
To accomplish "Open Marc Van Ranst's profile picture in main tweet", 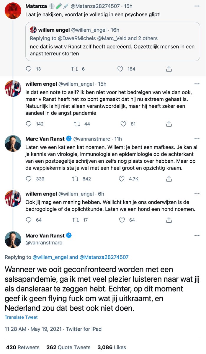I will click(13, 239).
